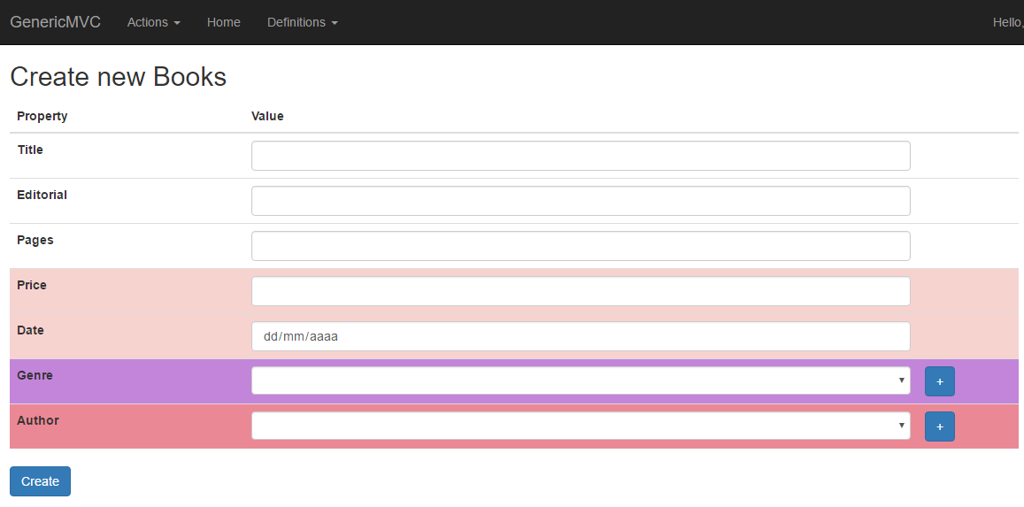
Task: Click the Author row label
Action: (x=38, y=420)
